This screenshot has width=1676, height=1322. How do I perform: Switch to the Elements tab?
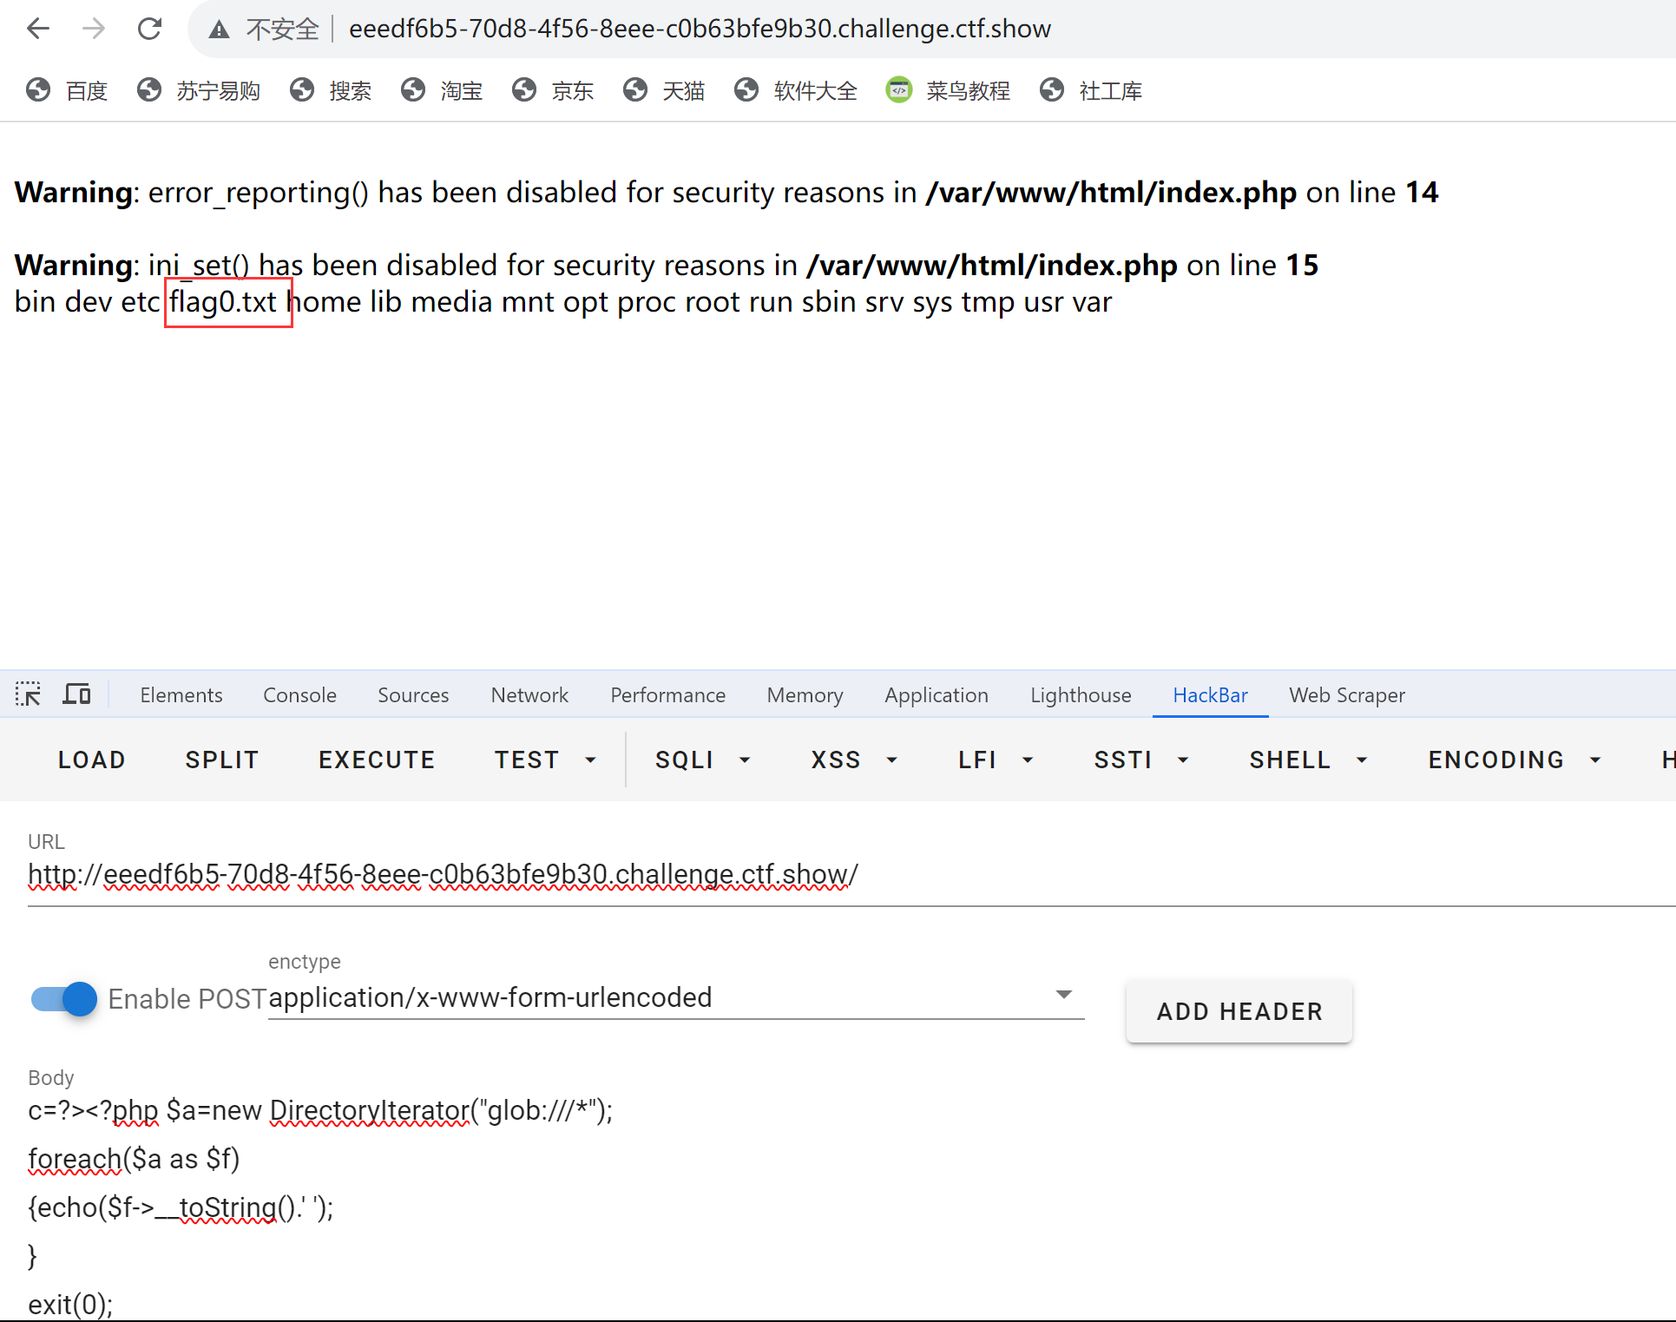[181, 694]
